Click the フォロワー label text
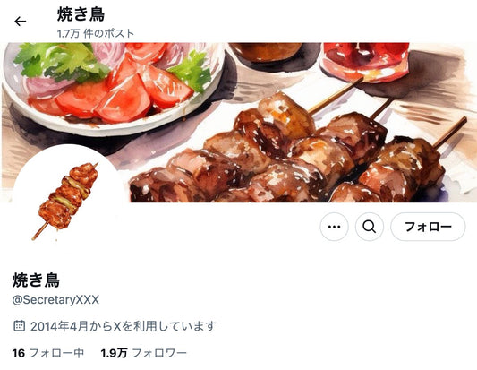Image resolution: width=477 pixels, height=370 pixels. 159,353
